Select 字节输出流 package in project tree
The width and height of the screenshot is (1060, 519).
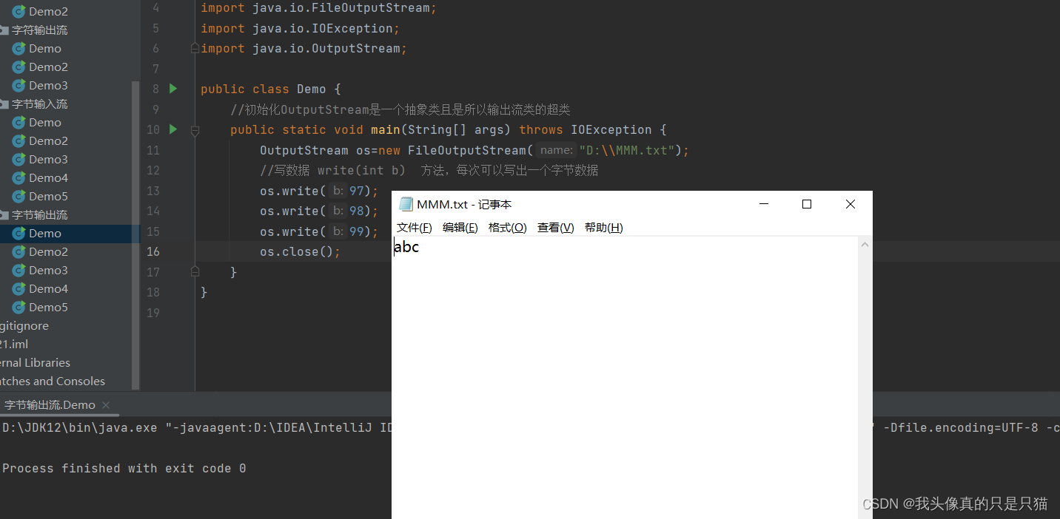[39, 214]
